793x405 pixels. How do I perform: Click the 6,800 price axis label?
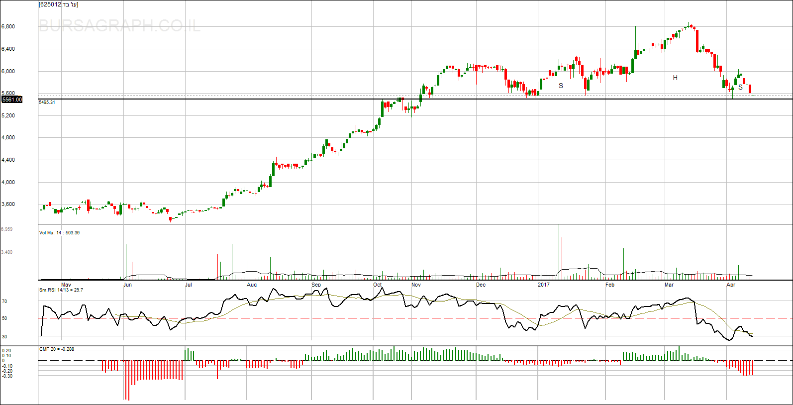point(8,27)
